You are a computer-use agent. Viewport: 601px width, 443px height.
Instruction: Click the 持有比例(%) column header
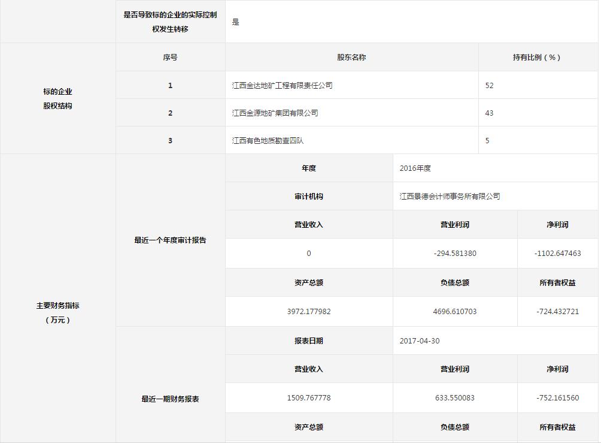536,58
